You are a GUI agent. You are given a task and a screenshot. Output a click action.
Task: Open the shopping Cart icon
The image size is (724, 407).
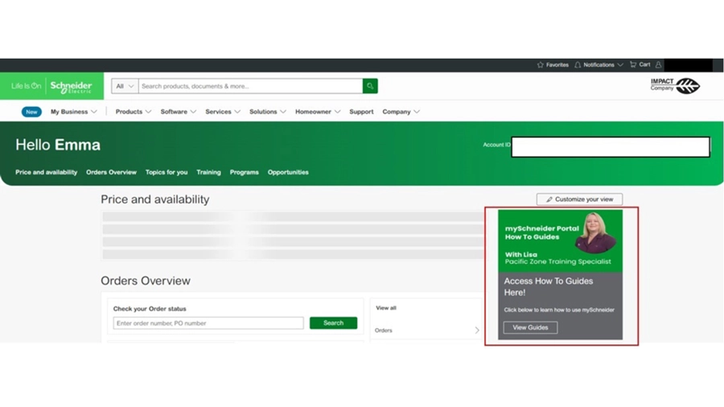click(633, 64)
